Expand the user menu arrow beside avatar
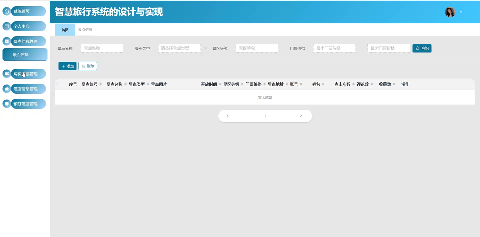 [461, 12]
